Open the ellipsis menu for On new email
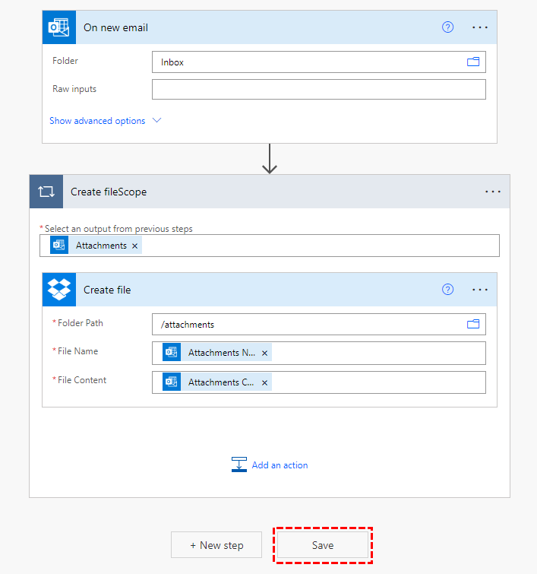Viewport: 537px width, 574px height. [x=479, y=27]
